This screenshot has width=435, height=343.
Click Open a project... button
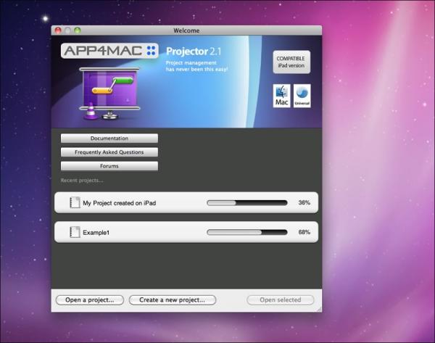[90, 300]
